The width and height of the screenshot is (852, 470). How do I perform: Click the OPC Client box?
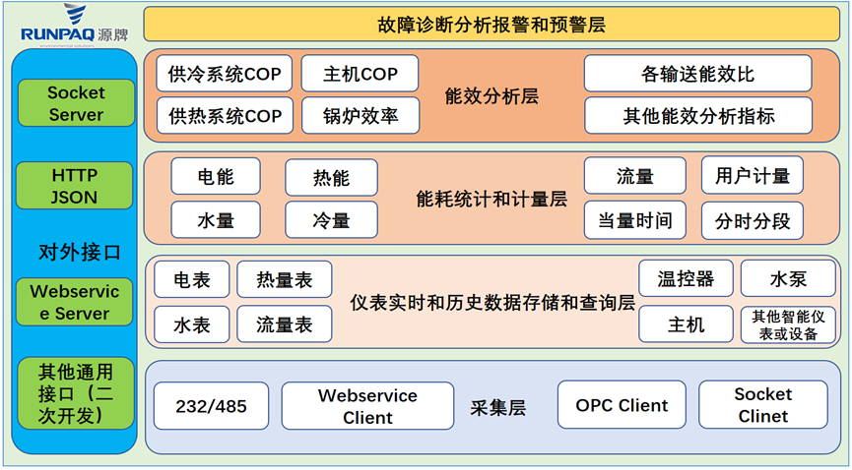(x=622, y=405)
